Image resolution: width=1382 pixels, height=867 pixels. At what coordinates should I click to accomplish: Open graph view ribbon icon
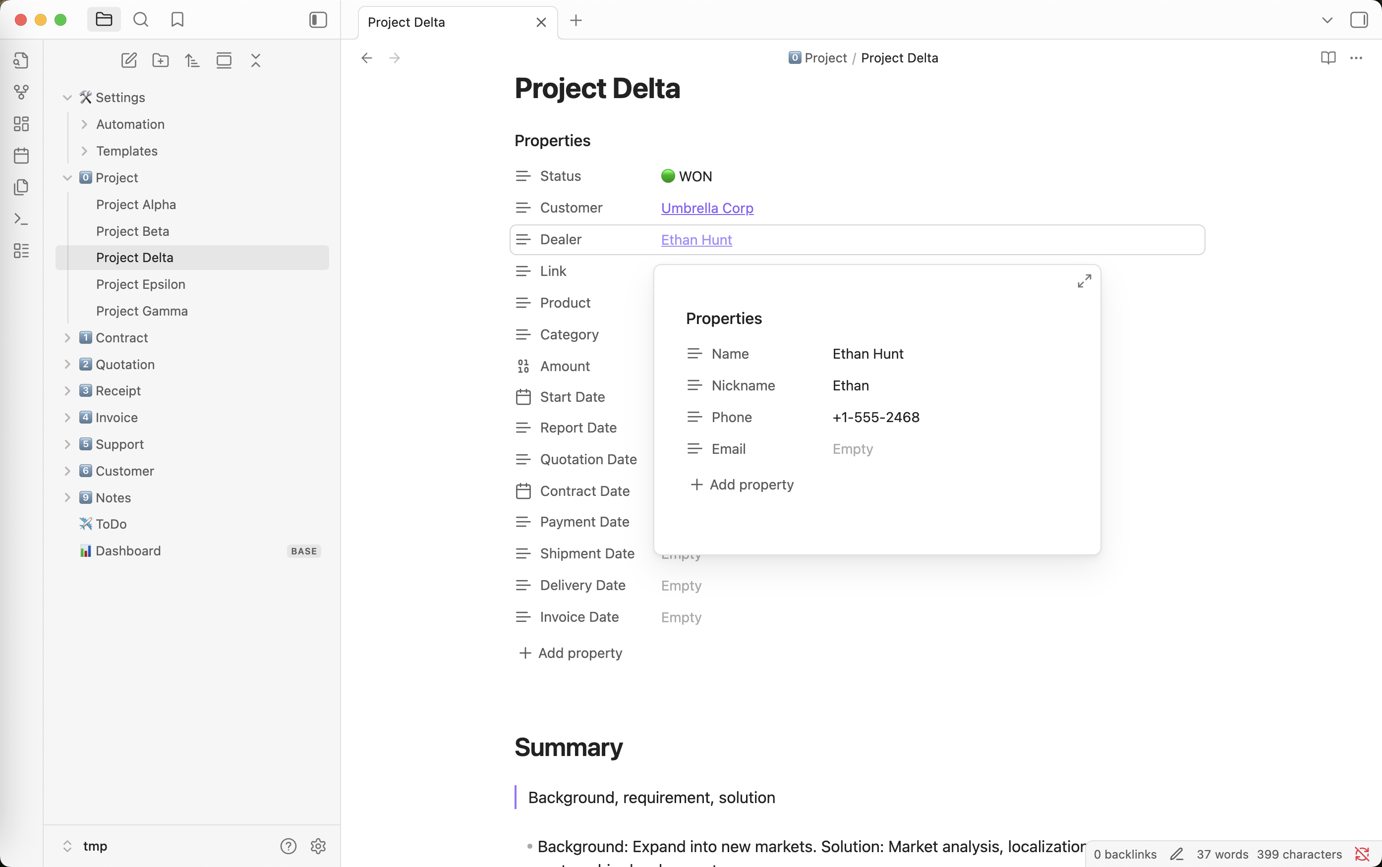[x=21, y=92]
